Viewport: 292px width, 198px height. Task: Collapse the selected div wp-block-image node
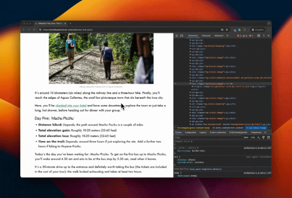pos(190,84)
